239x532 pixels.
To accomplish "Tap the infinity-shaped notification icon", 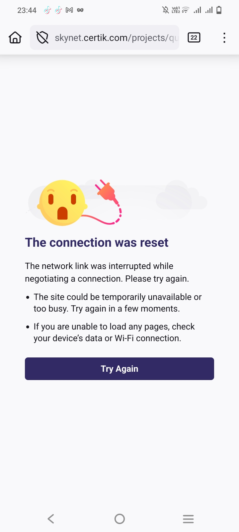I will point(80,10).
